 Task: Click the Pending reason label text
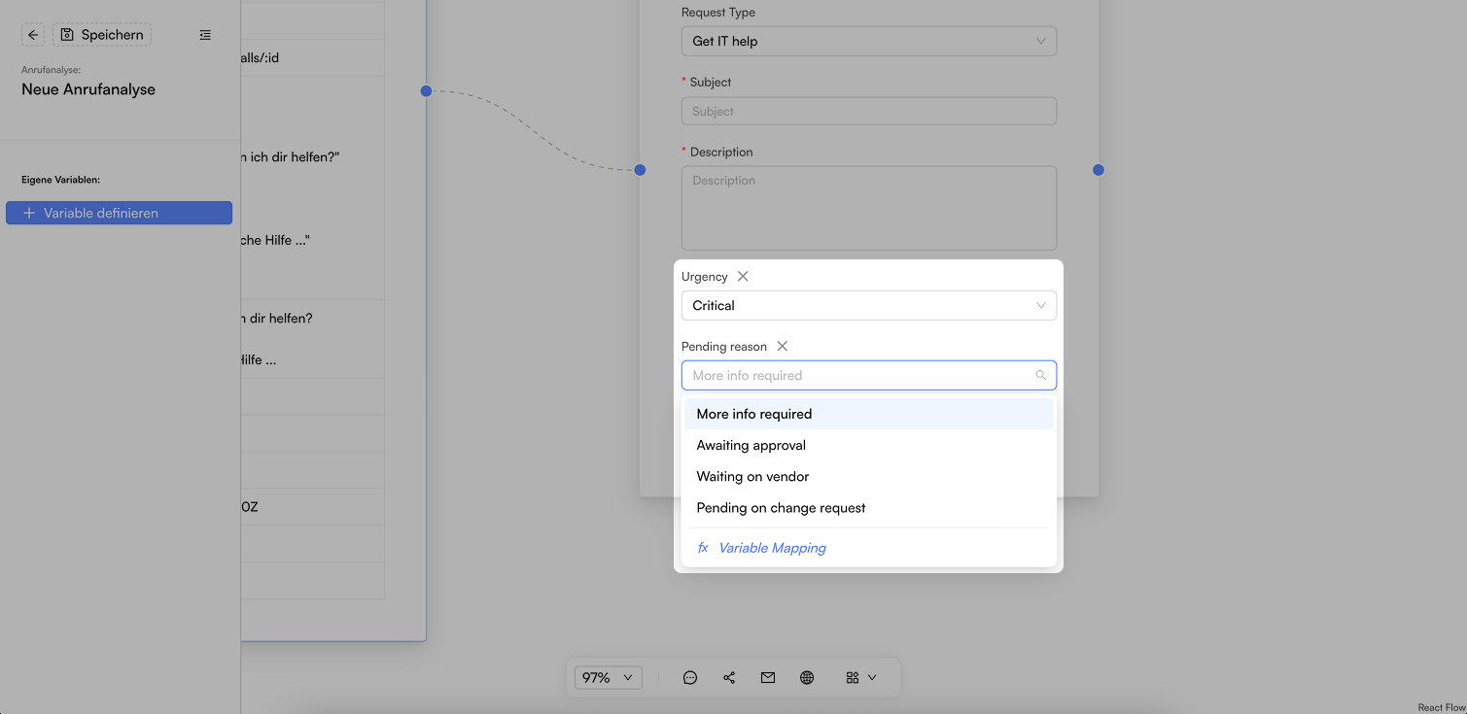pyautogui.click(x=724, y=347)
